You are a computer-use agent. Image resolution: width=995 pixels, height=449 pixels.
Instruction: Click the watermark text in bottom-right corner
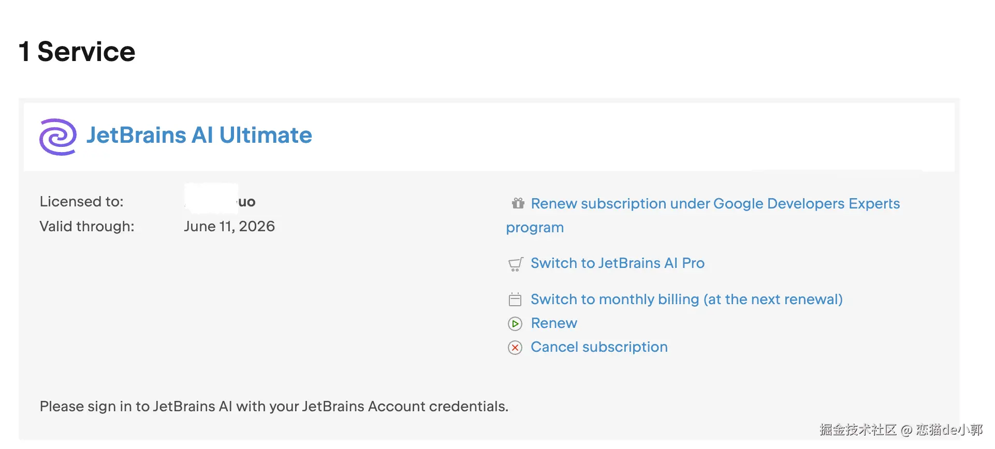[901, 430]
